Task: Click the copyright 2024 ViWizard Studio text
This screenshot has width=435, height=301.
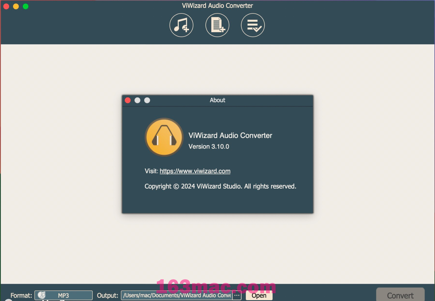Action: tap(220, 186)
